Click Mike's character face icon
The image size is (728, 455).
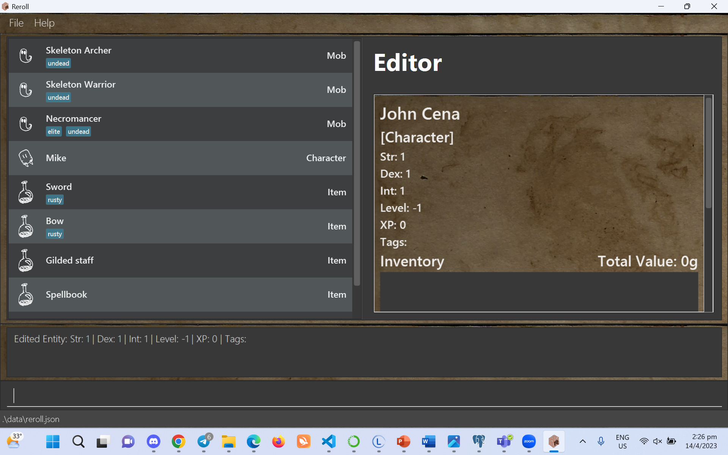click(26, 158)
